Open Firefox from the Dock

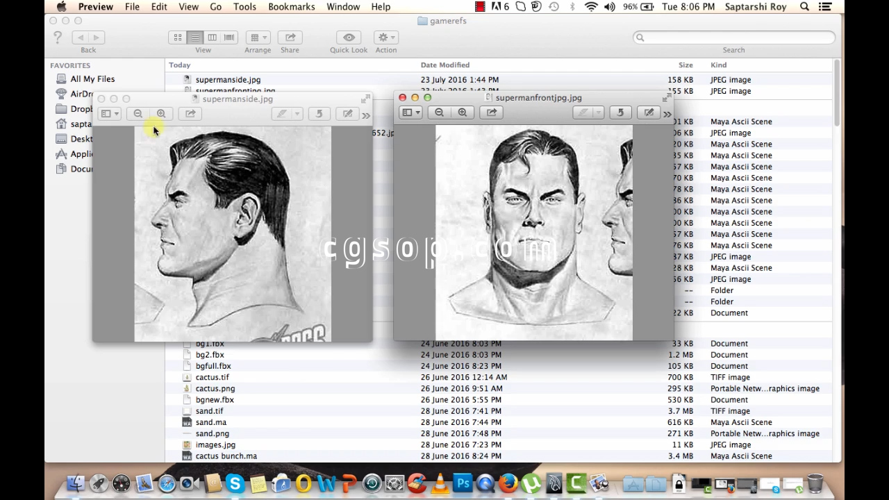tap(508, 483)
